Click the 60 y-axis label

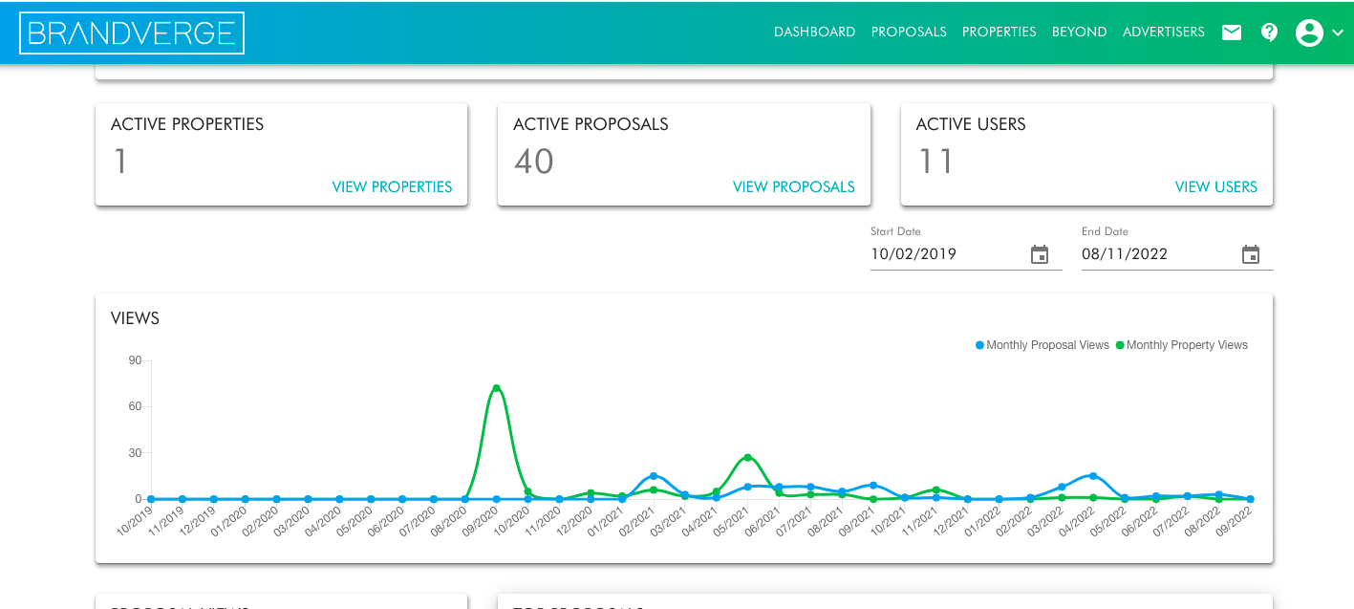[x=135, y=406]
